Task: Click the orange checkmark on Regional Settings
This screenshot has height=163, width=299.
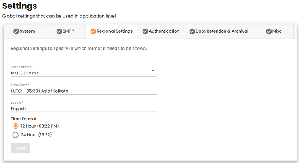Action: [x=93, y=31]
